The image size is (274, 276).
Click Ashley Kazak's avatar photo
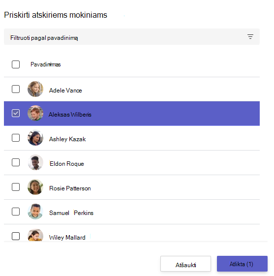pyautogui.click(x=35, y=138)
